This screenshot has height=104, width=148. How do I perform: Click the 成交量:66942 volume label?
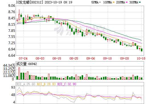coord(26,64)
